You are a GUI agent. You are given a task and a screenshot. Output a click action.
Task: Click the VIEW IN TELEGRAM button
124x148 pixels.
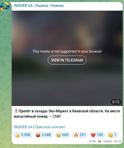pyautogui.click(x=67, y=60)
